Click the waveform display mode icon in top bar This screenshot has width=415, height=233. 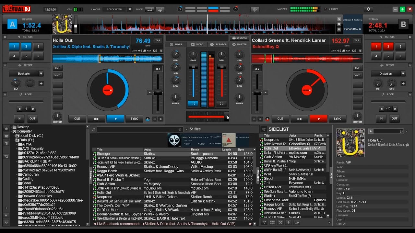coord(255,9)
